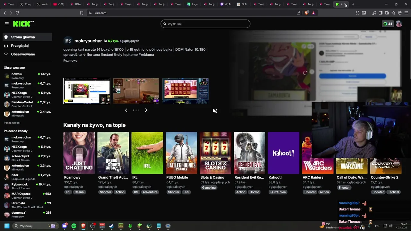The width and height of the screenshot is (411, 231).
Task: Open Spotify from the taskbar
Action: tap(74, 226)
